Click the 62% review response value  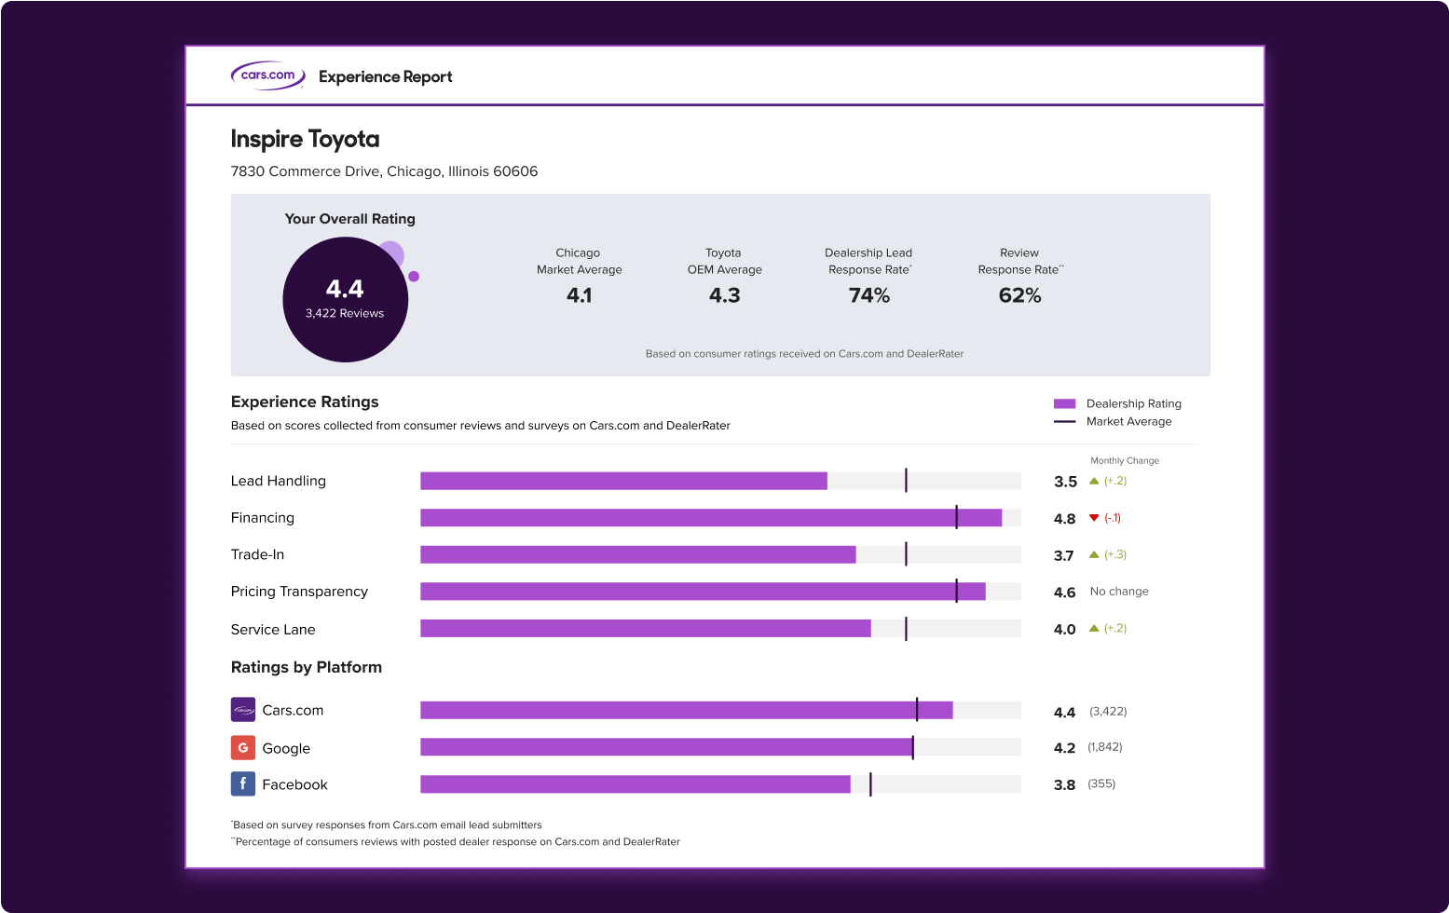[1019, 295]
